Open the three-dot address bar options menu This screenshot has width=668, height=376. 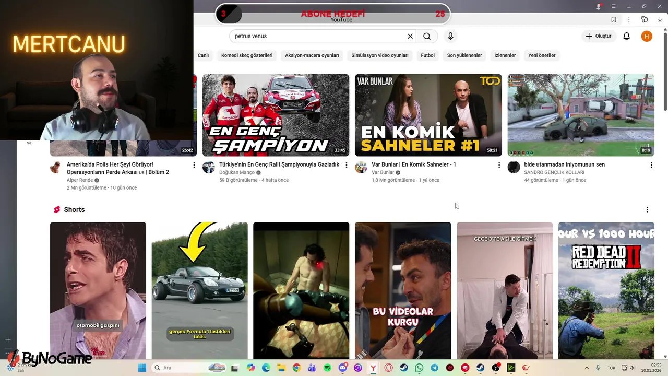[629, 19]
